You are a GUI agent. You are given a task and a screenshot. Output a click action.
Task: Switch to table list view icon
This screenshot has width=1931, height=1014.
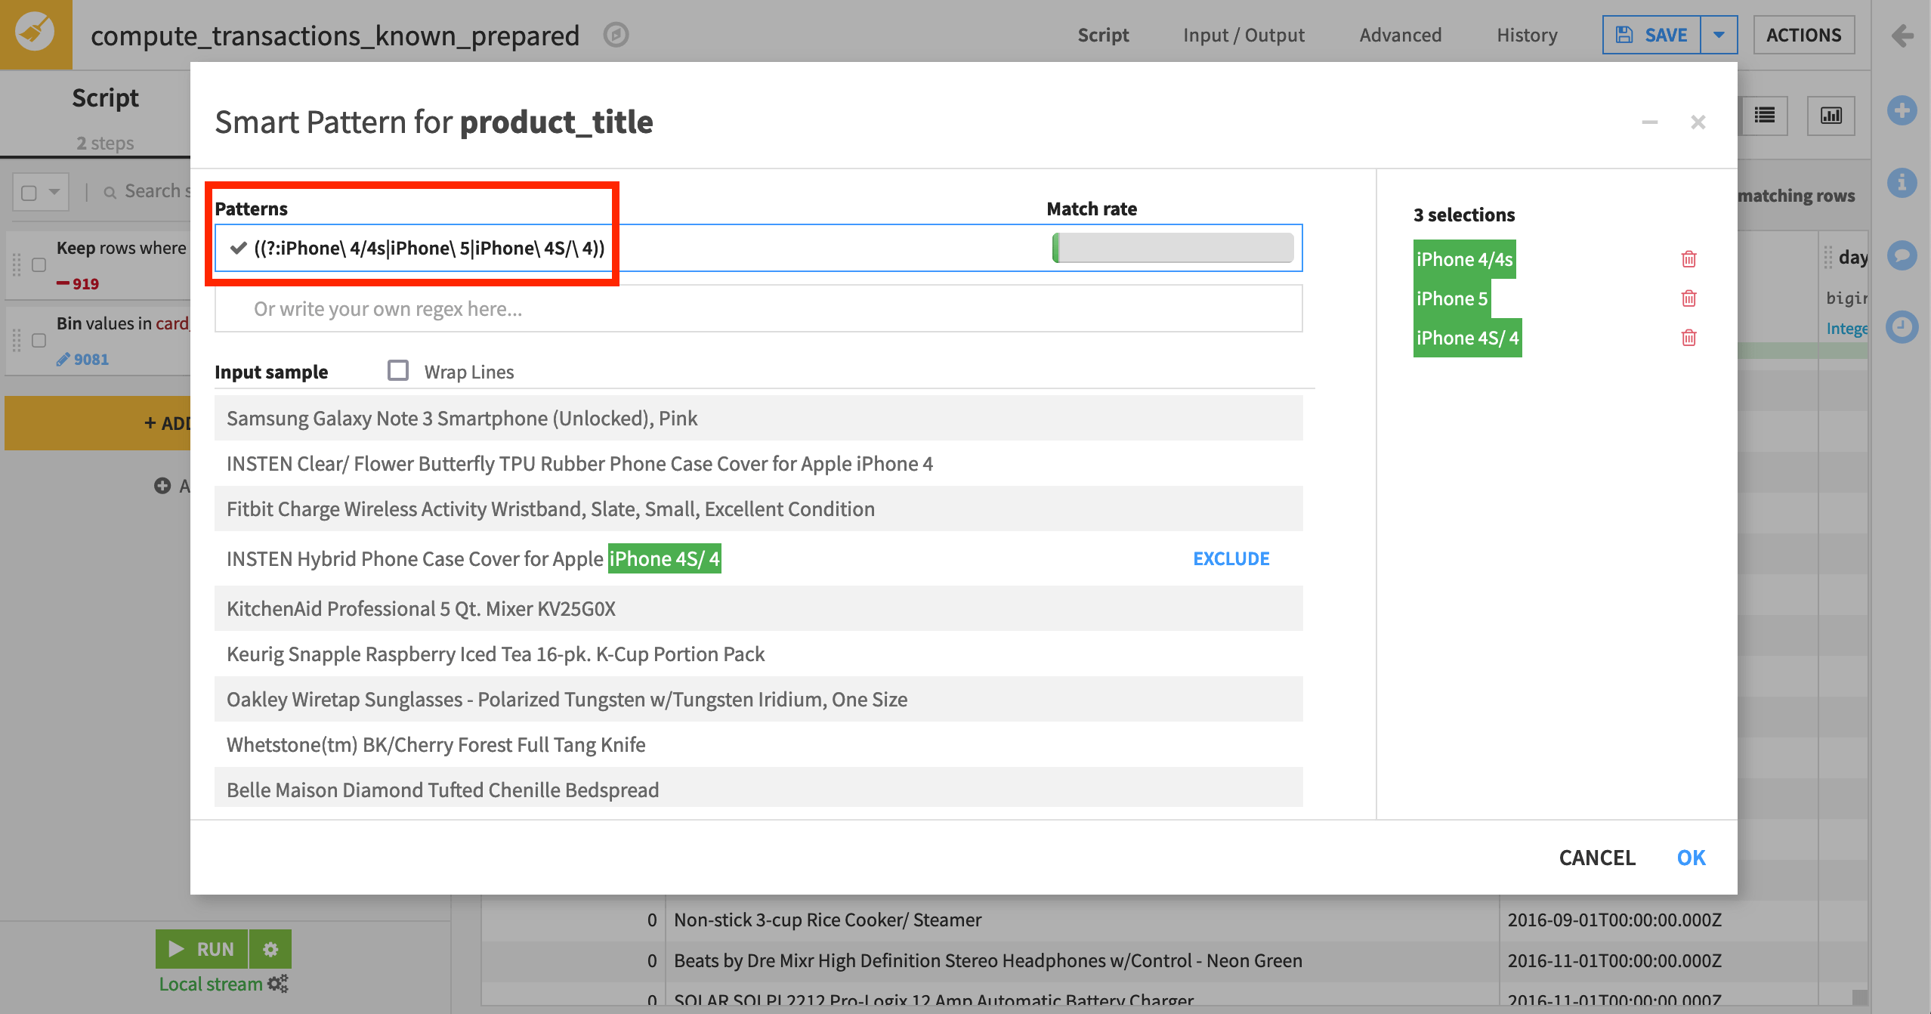pyautogui.click(x=1765, y=116)
